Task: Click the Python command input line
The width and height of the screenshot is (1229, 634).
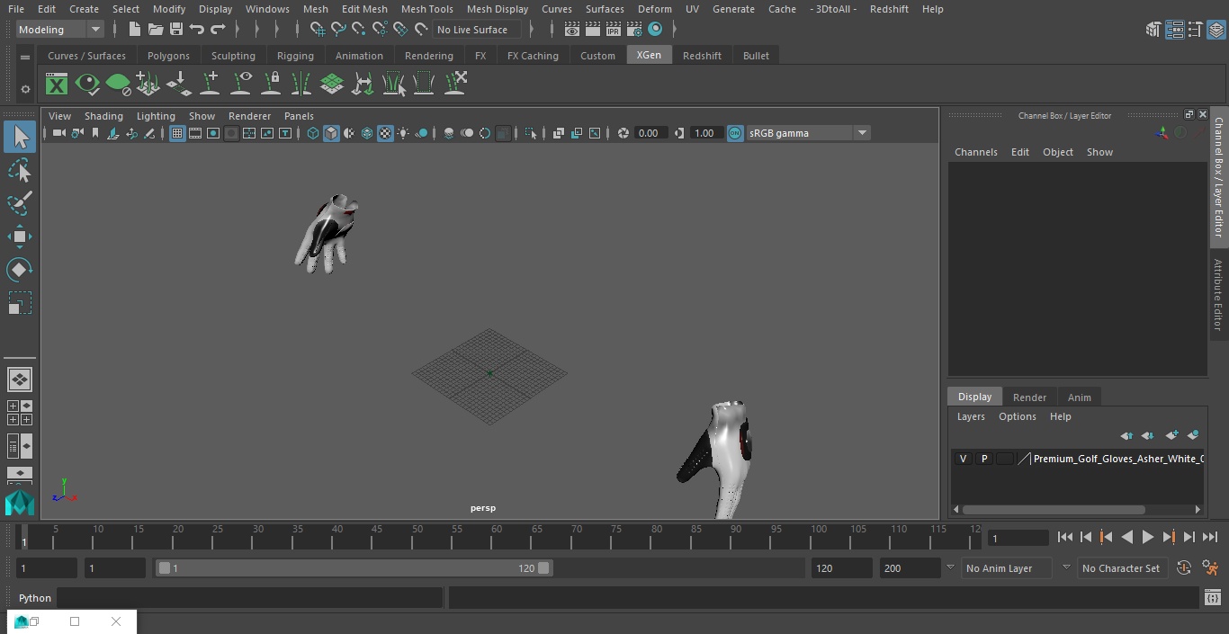Action: [250, 598]
